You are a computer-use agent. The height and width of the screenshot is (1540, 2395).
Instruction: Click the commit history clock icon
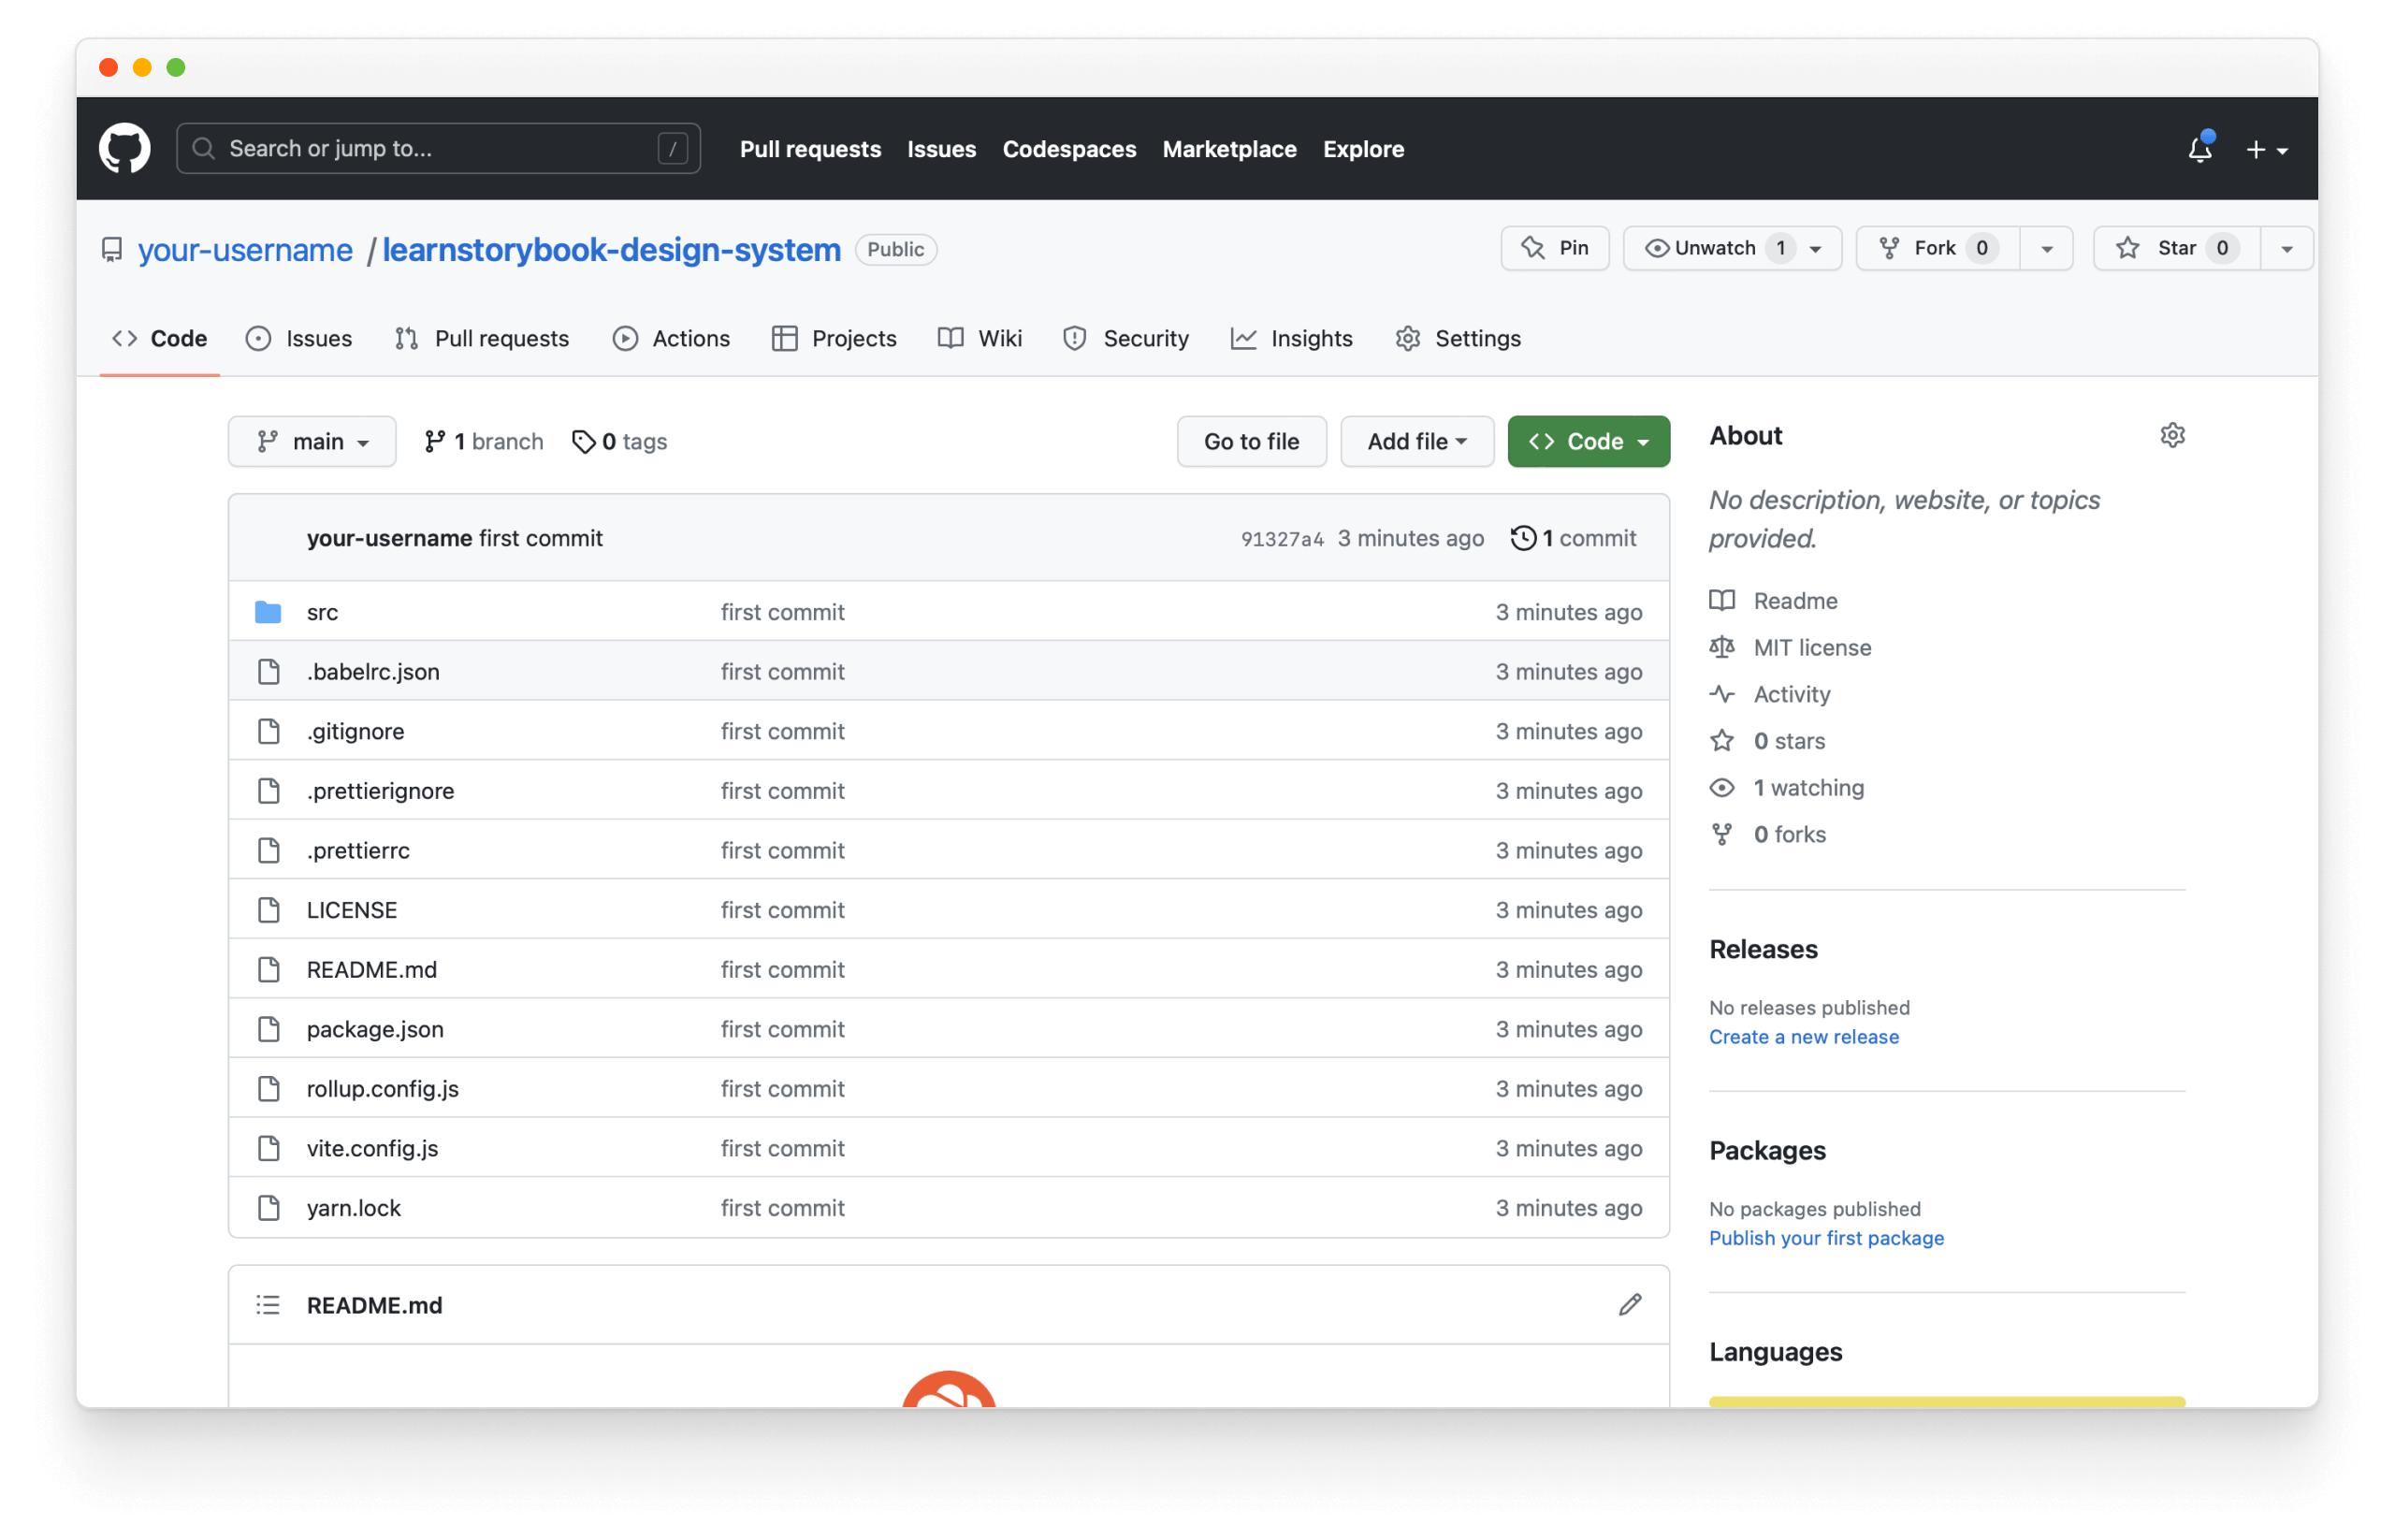tap(1520, 538)
